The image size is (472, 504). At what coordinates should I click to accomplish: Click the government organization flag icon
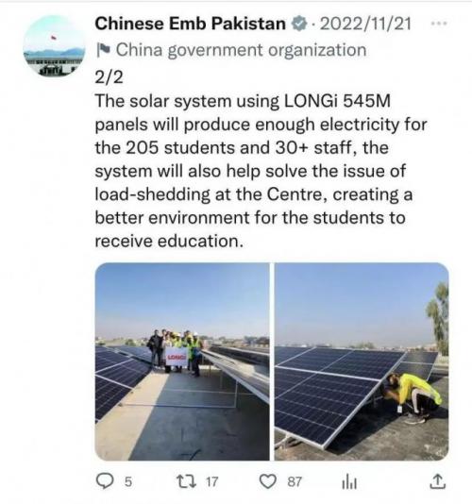pos(104,50)
